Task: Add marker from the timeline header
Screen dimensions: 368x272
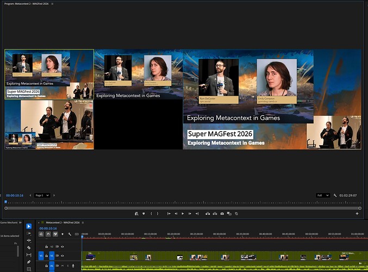Action: (63, 234)
